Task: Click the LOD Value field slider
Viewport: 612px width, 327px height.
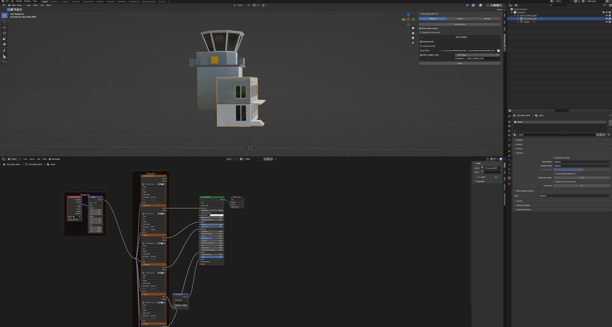Action: pyautogui.click(x=477, y=55)
